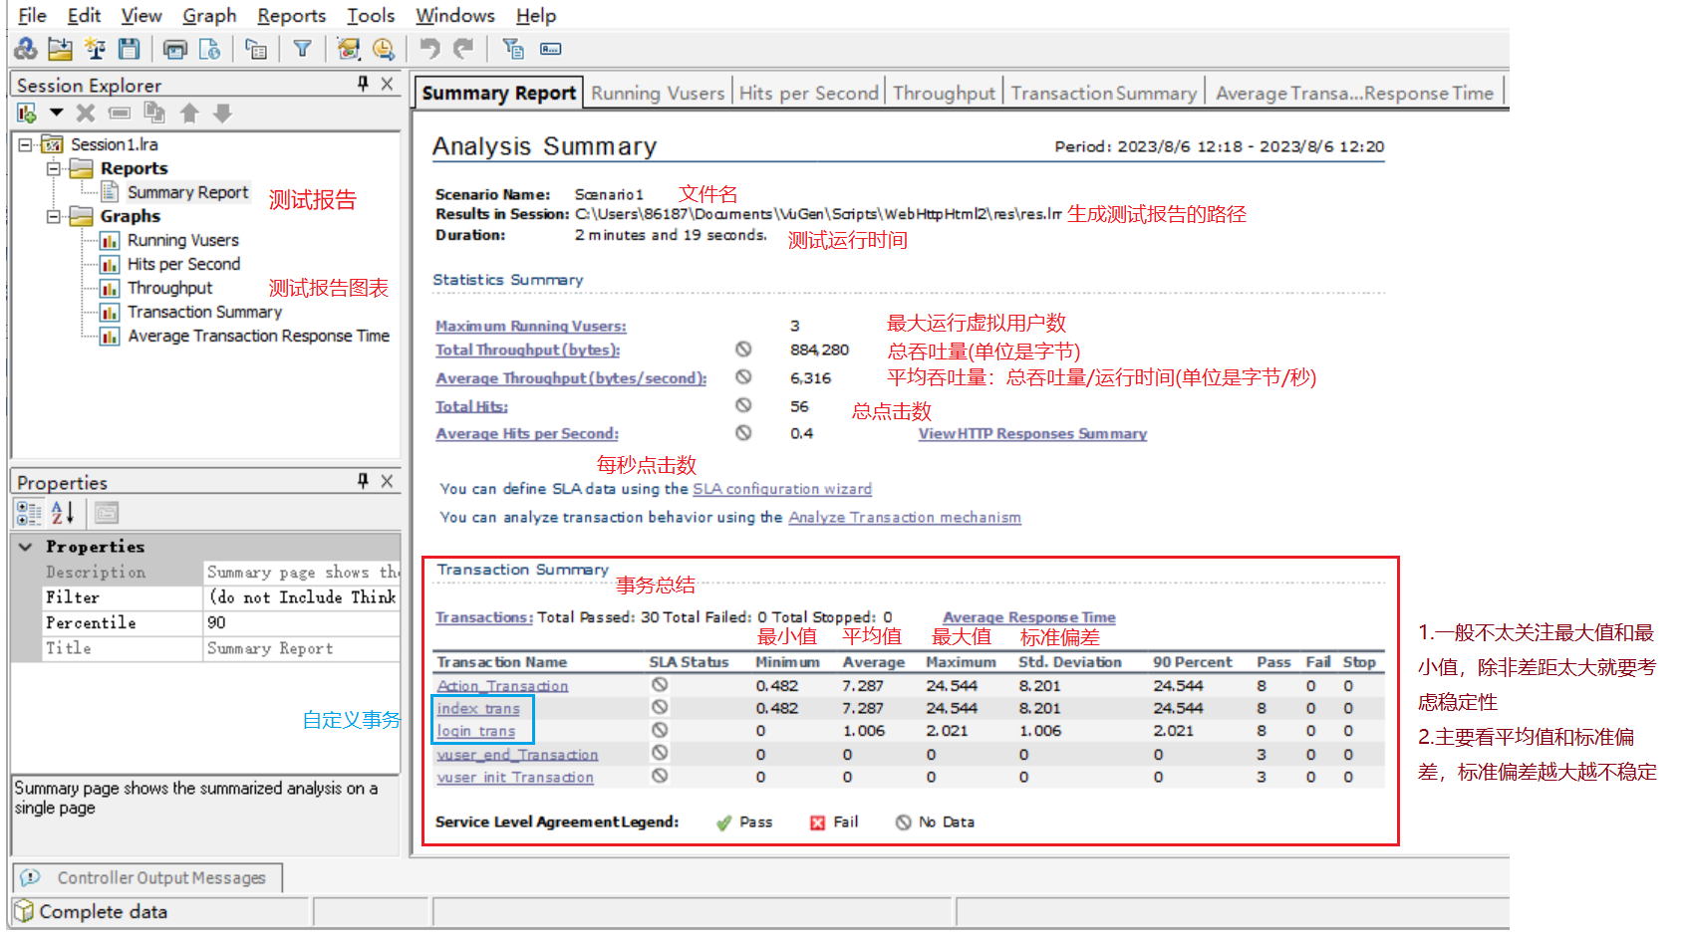Click the Print toolbar icon
This screenshot has width=1689, height=940.
click(175, 49)
